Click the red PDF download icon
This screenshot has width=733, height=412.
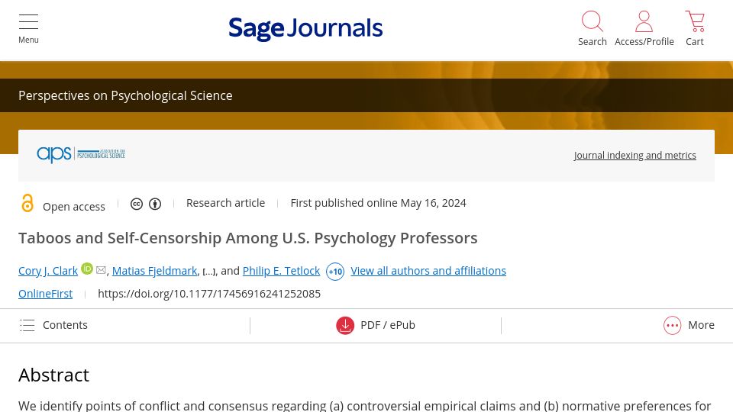tap(345, 326)
